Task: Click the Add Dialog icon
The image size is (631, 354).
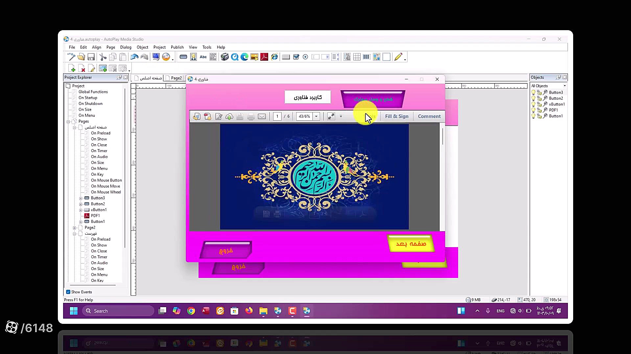Action: [103, 68]
